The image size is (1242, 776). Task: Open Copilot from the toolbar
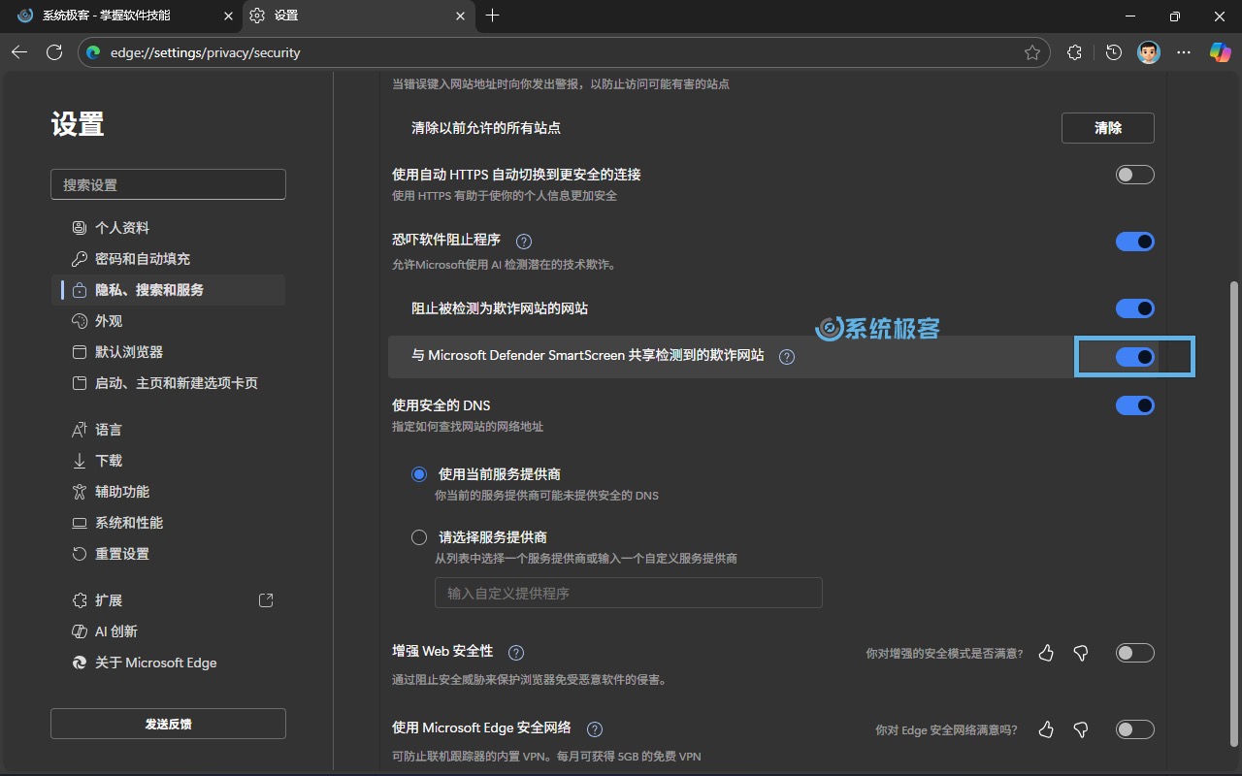pos(1220,52)
